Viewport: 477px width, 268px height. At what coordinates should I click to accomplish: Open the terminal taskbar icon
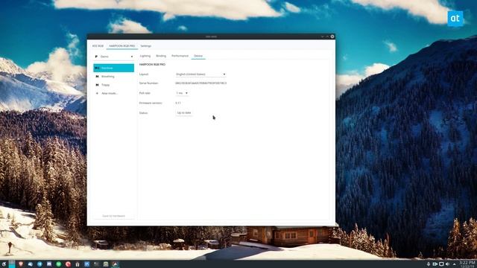[x=96, y=264]
